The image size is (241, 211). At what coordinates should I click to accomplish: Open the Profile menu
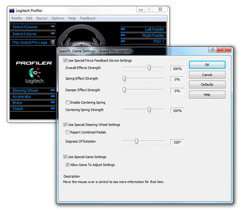(17, 18)
